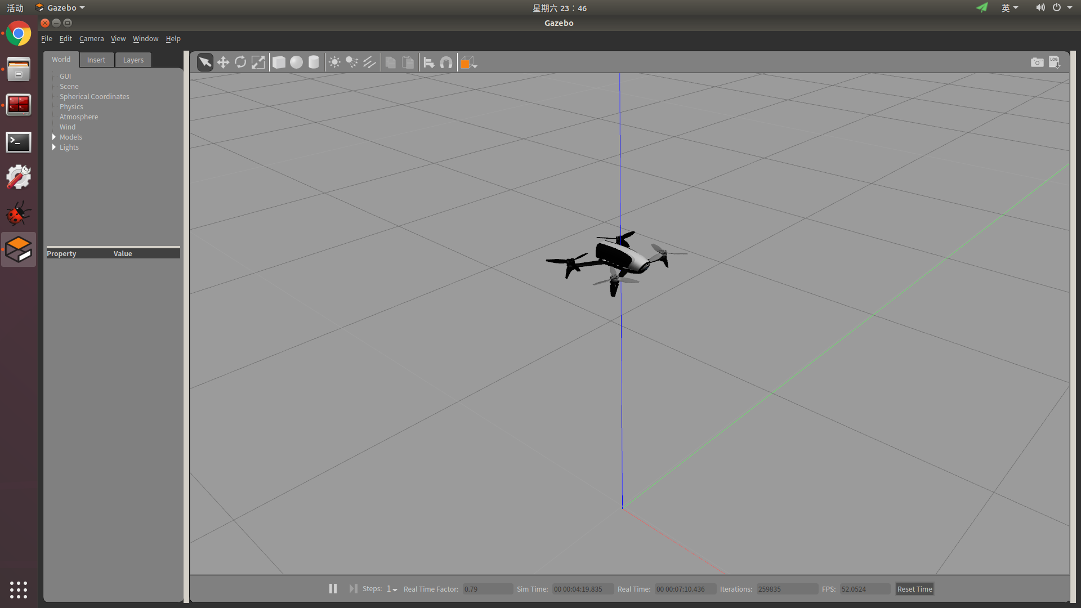Open the ladybug app dock icon
Viewport: 1081px width, 608px height.
[x=19, y=213]
